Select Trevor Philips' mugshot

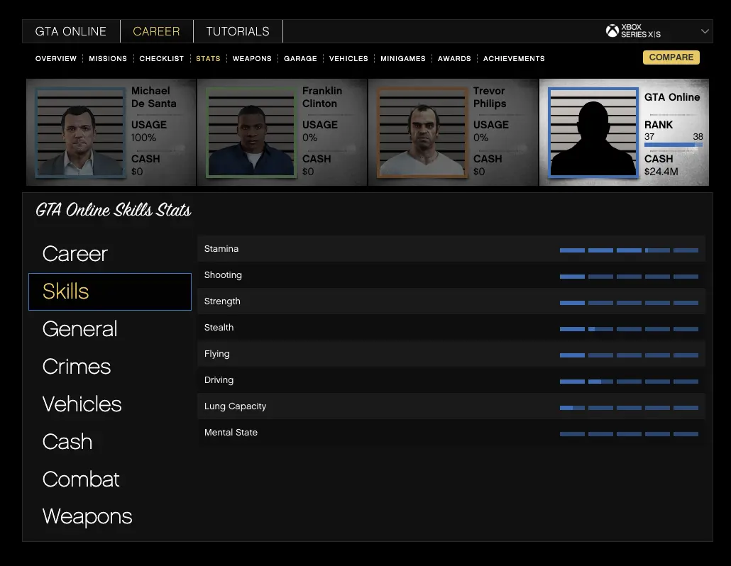(x=421, y=133)
